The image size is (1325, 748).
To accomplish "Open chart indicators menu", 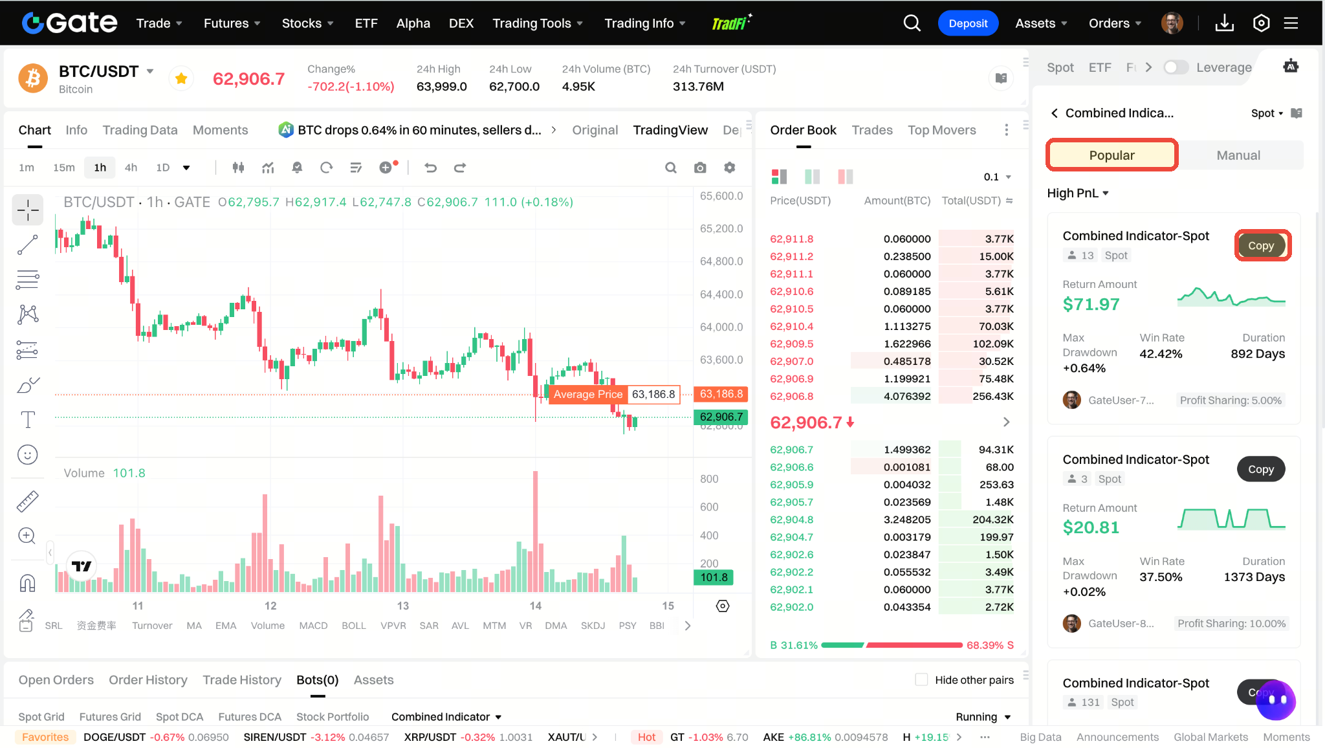I will [268, 168].
